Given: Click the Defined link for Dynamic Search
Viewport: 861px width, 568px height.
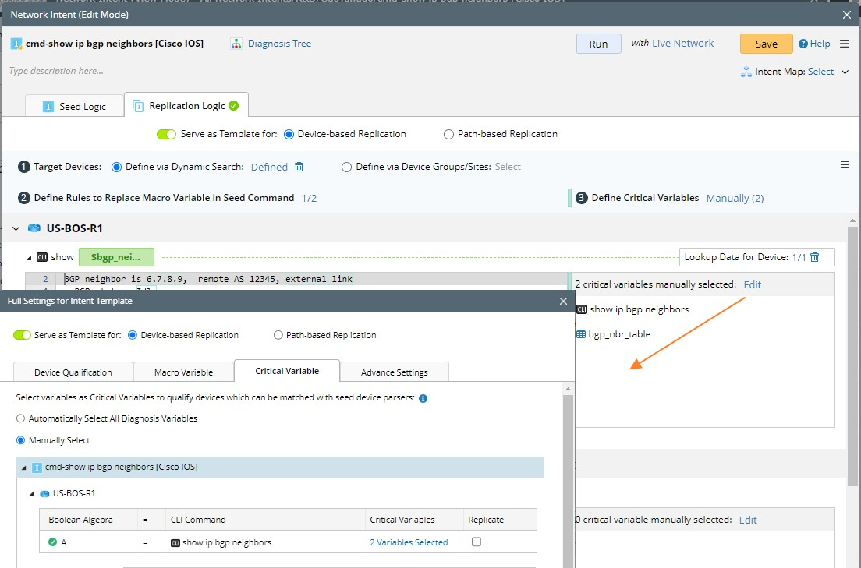Looking at the screenshot, I should click(269, 168).
